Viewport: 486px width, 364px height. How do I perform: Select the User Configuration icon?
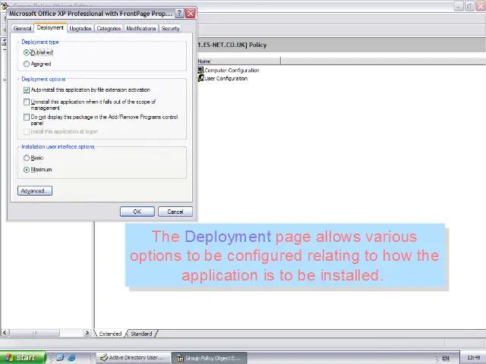pyautogui.click(x=200, y=78)
